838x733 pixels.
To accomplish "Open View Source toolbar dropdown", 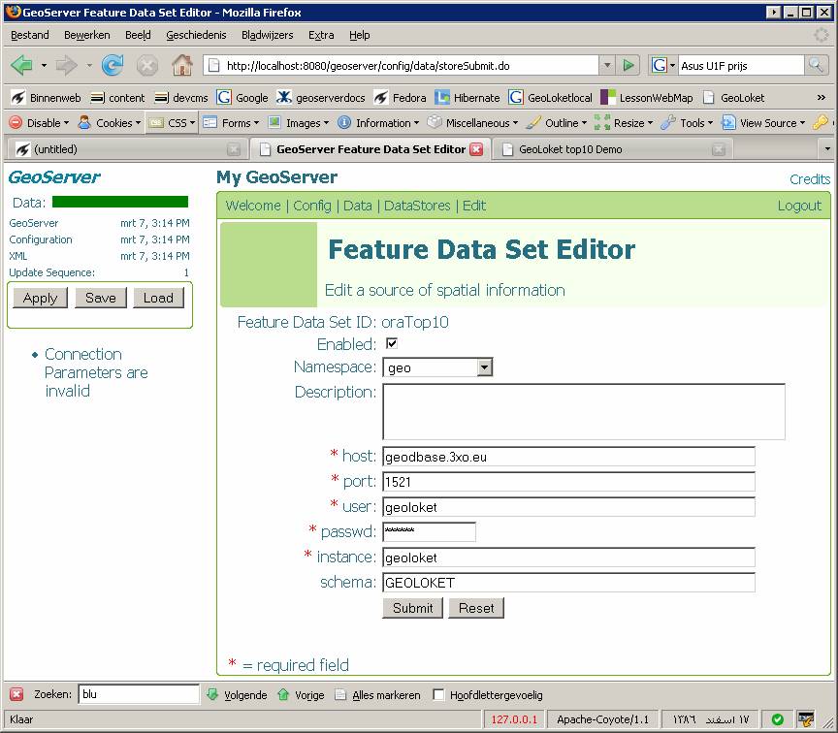I will pyautogui.click(x=763, y=123).
